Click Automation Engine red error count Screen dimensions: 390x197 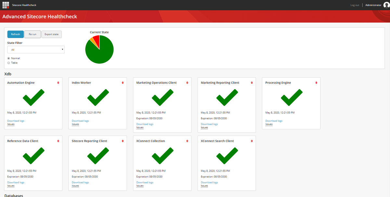(x=58, y=83)
